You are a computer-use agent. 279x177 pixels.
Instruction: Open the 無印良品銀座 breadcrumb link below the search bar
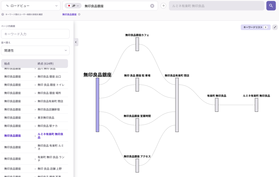(x=70, y=14)
